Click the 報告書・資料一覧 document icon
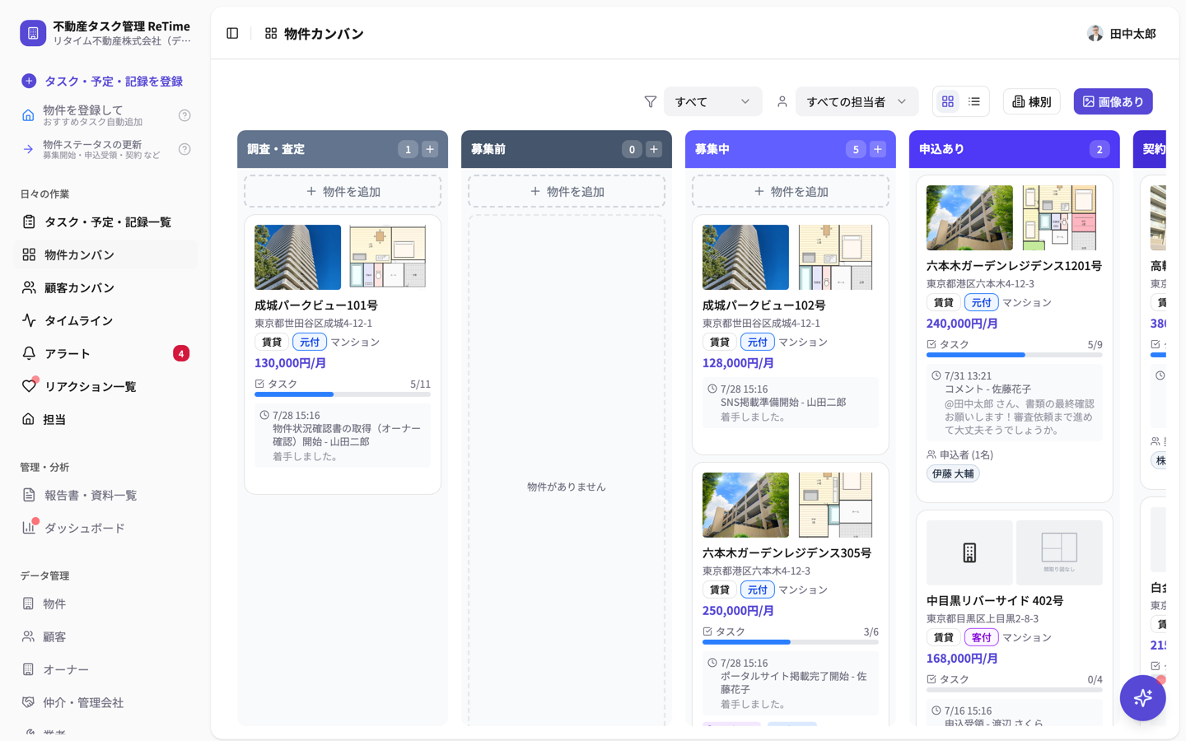 [x=29, y=495]
